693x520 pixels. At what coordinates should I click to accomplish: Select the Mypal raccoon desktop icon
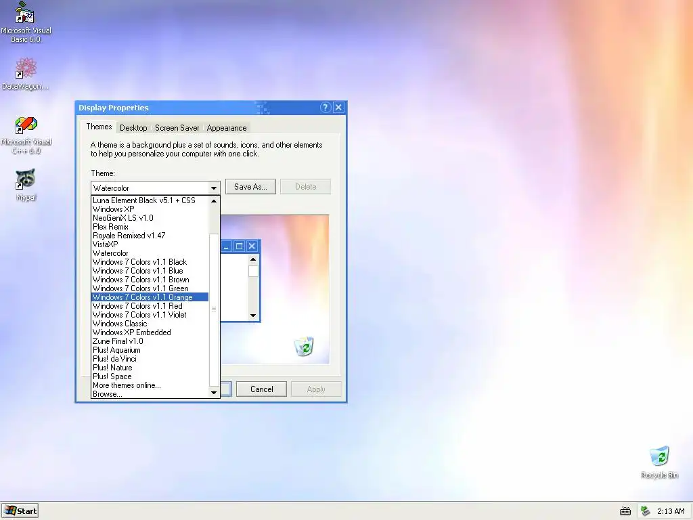26,185
